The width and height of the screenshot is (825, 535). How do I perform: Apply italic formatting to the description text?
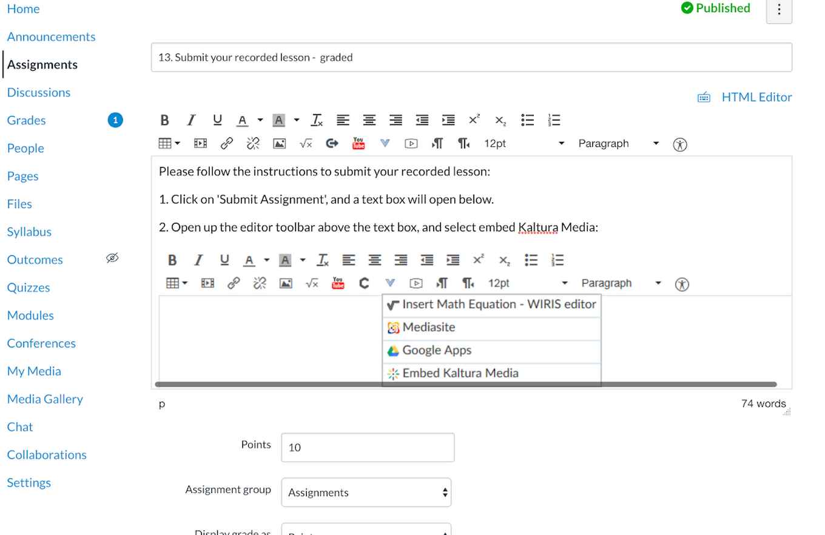pyautogui.click(x=190, y=119)
